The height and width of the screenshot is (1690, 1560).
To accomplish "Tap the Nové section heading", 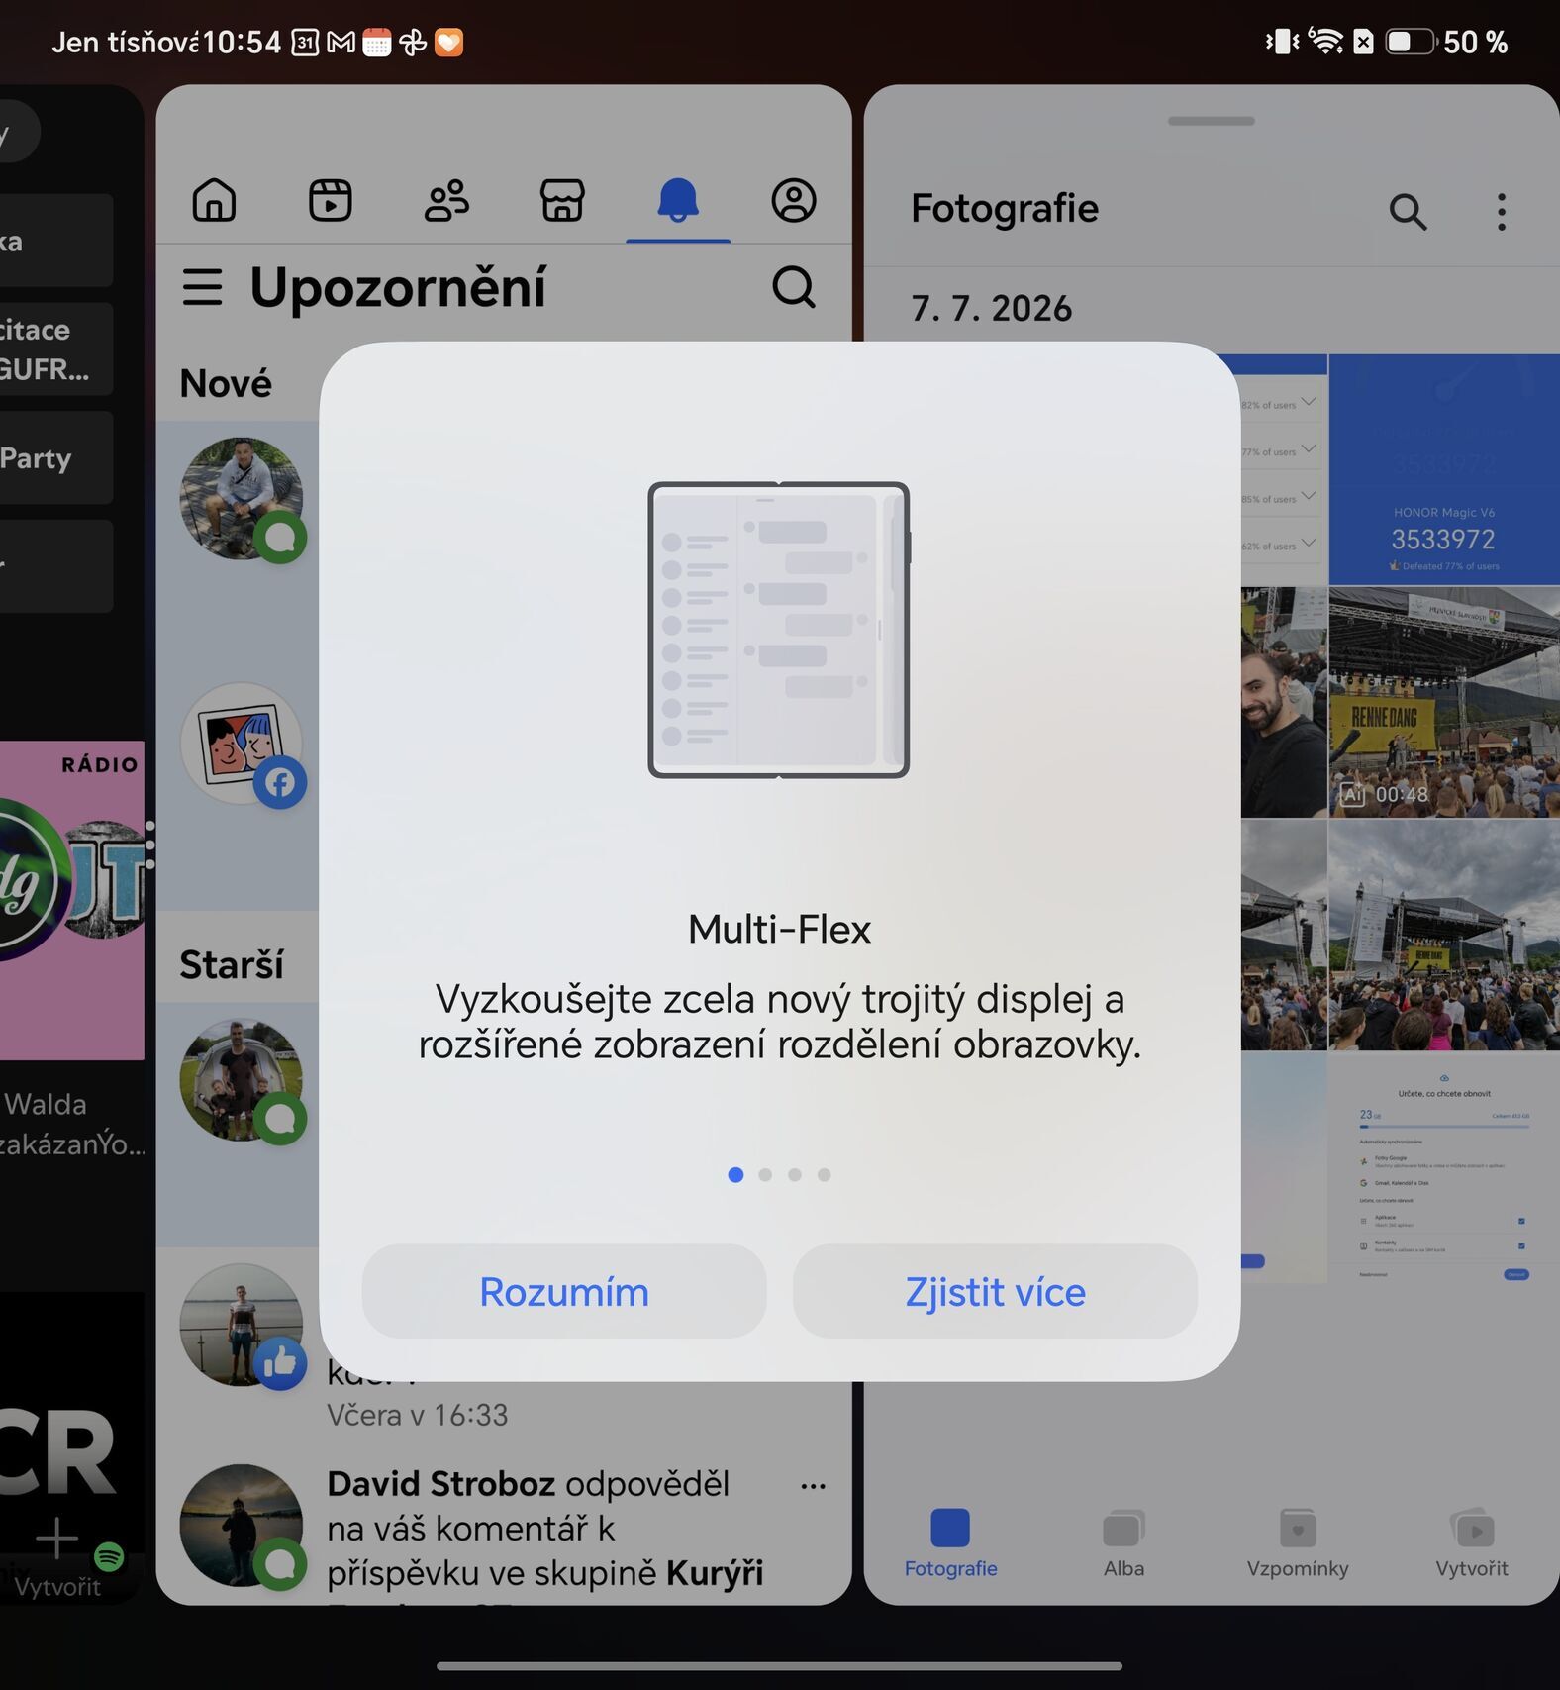I will (226, 383).
